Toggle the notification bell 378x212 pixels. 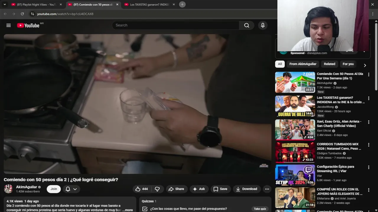(68, 189)
